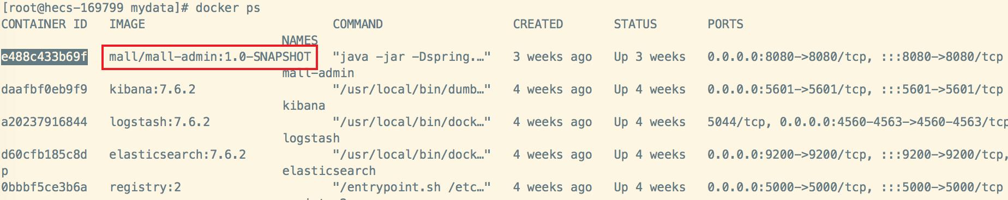Click the PORTS column header
Viewport: 1008px width, 200px height.
coord(725,24)
